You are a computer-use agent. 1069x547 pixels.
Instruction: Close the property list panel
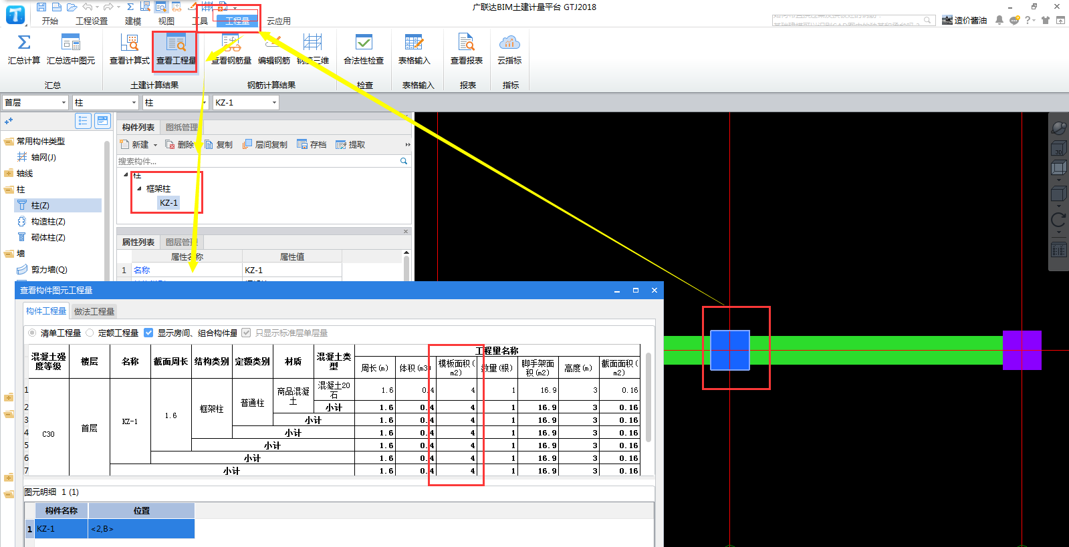[406, 232]
